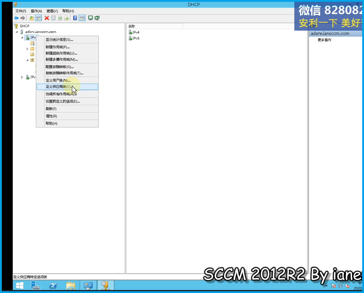
Task: Select 定义供应商类(C)... in the context menu
Action: pyautogui.click(x=67, y=87)
